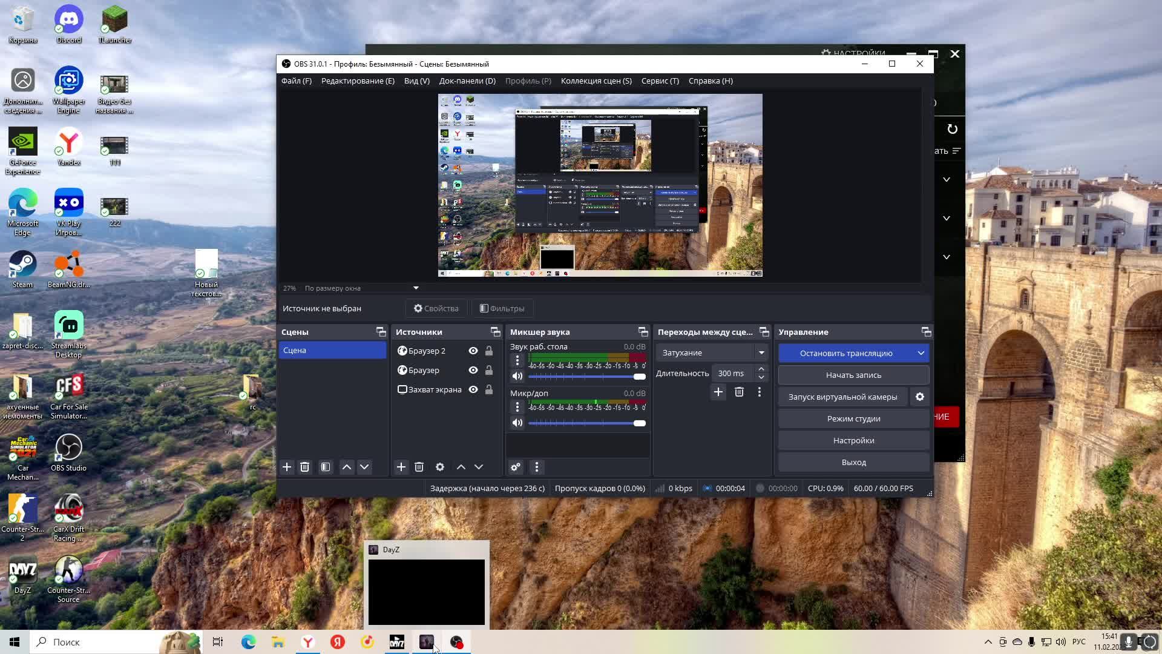Move source down arrow in Sources panel
The image size is (1162, 654).
click(x=479, y=467)
